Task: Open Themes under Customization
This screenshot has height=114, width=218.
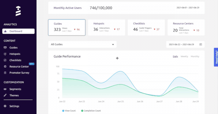Action: coord(14,96)
